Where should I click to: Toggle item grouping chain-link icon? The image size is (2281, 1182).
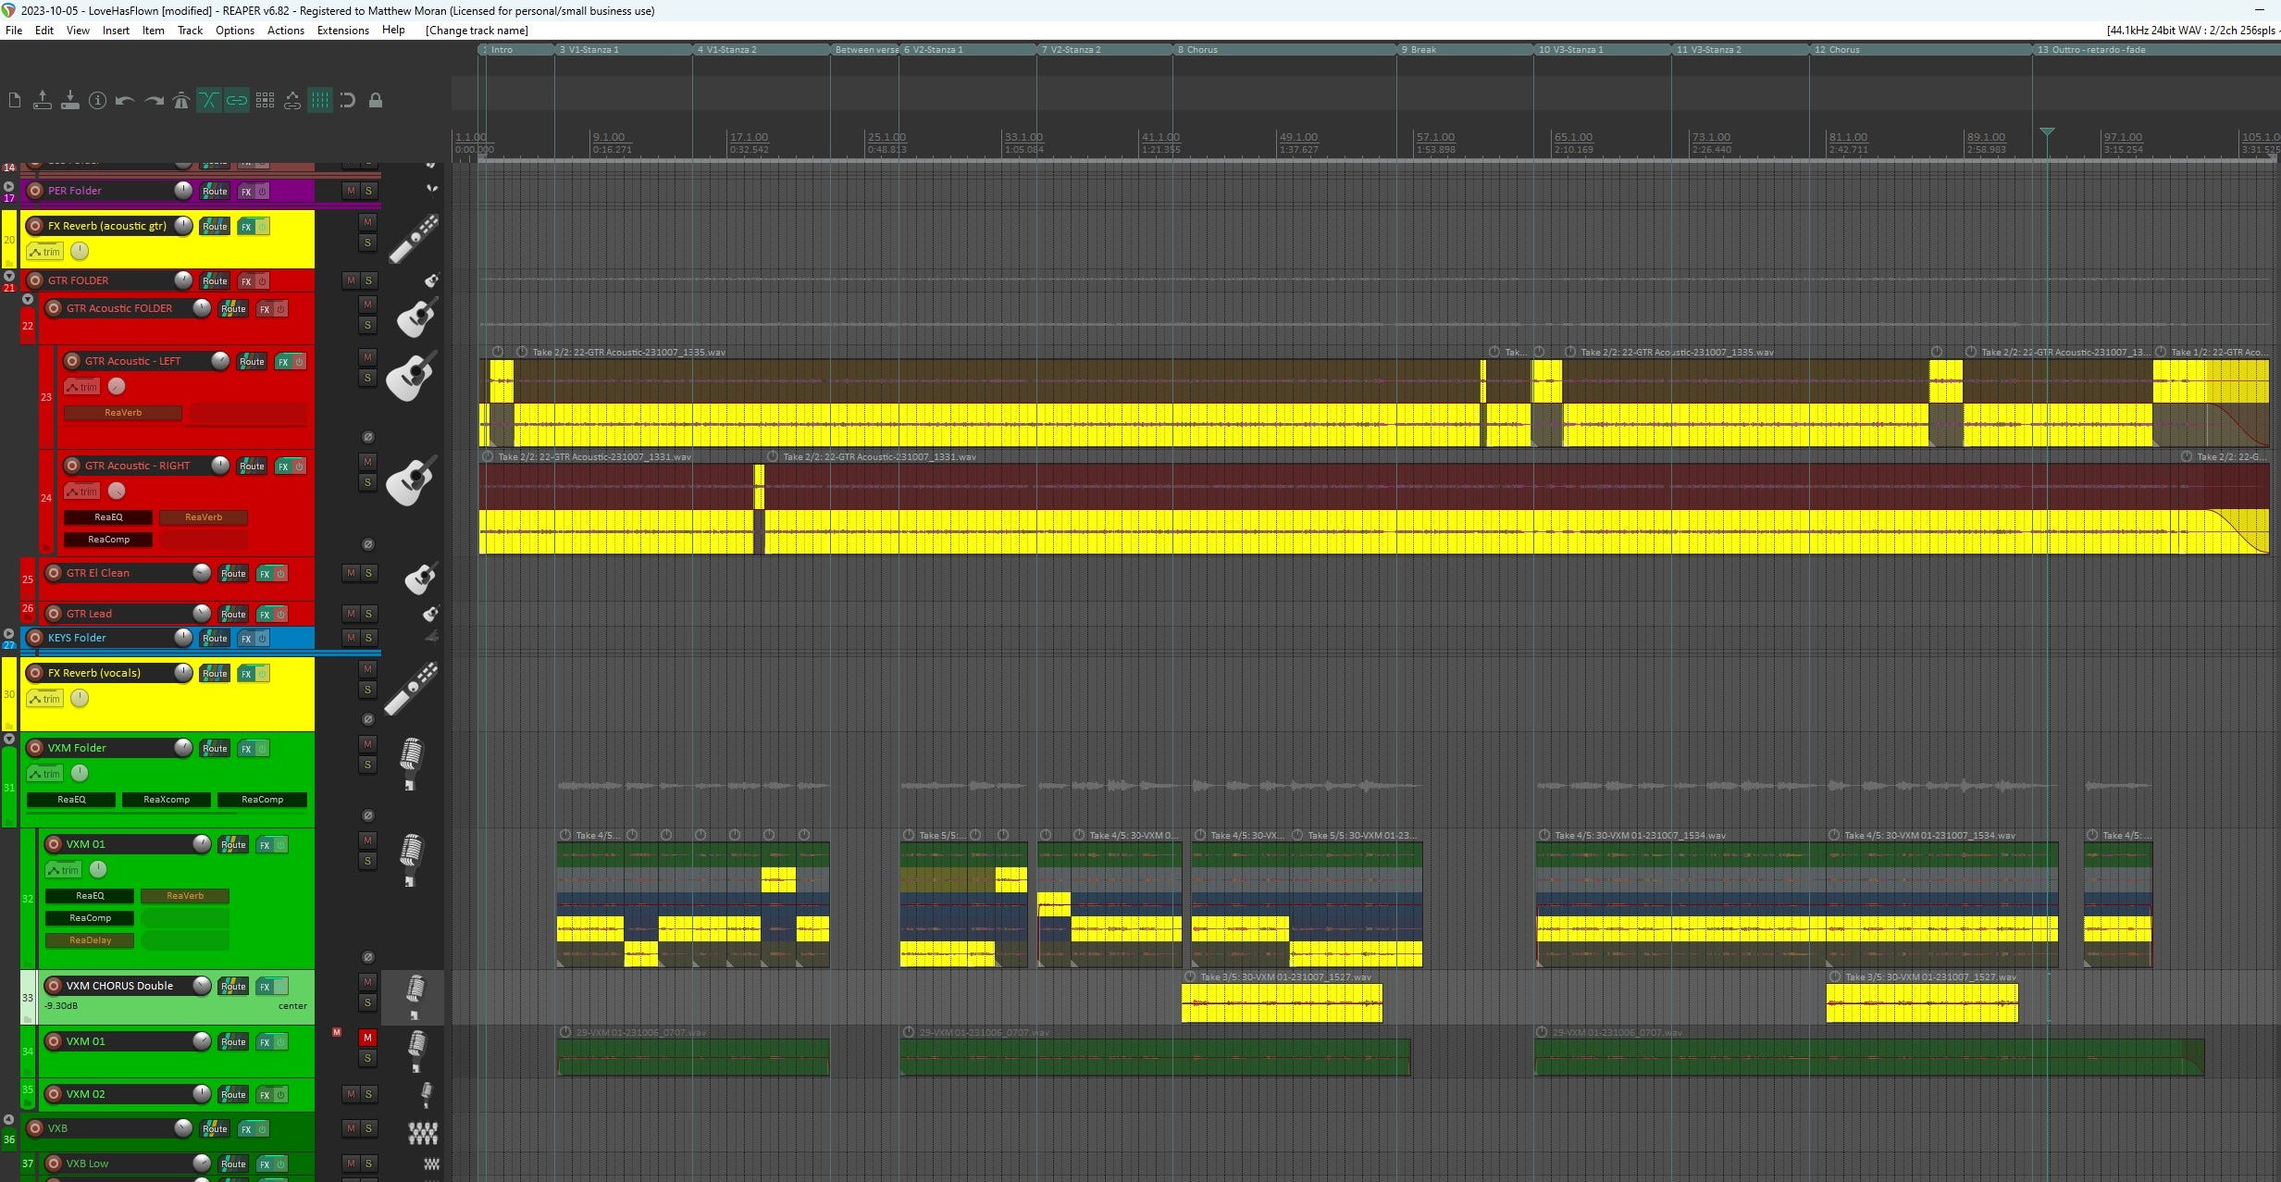tap(237, 100)
